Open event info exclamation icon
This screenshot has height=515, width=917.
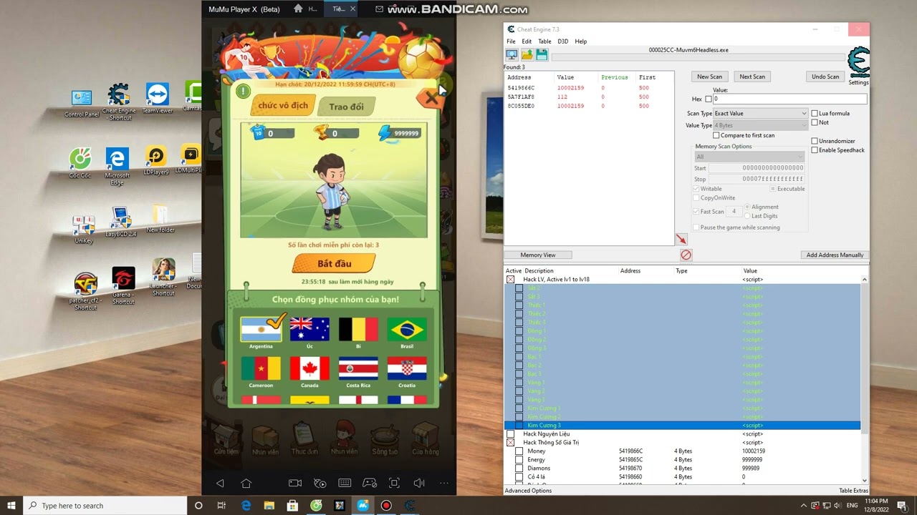[243, 91]
